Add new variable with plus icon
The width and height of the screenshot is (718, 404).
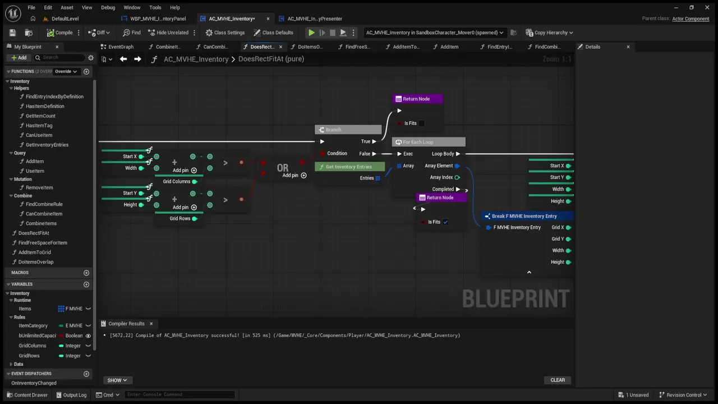tap(86, 284)
